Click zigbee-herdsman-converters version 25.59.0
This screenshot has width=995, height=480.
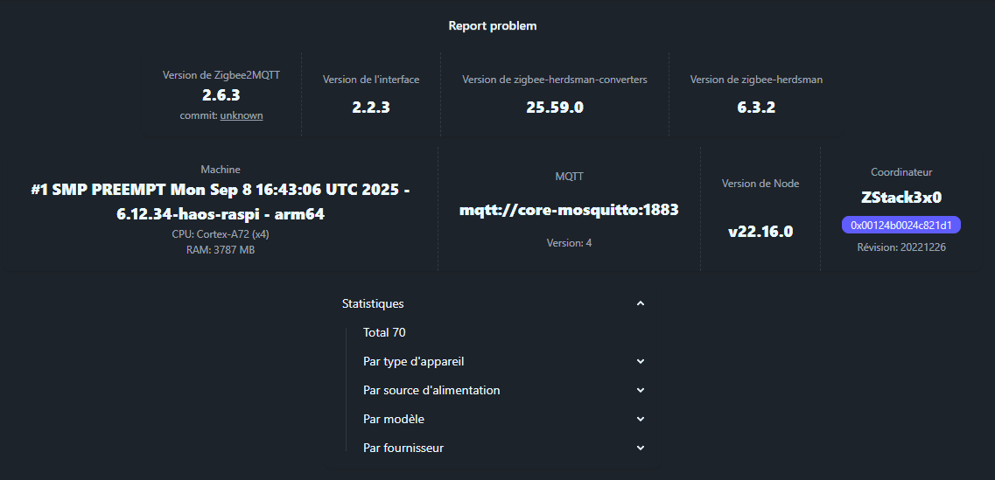pos(555,108)
